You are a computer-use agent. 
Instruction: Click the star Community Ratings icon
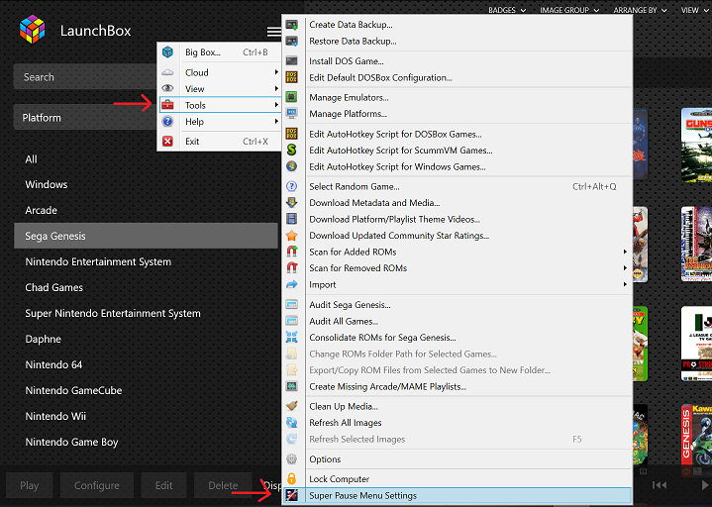[x=291, y=235]
